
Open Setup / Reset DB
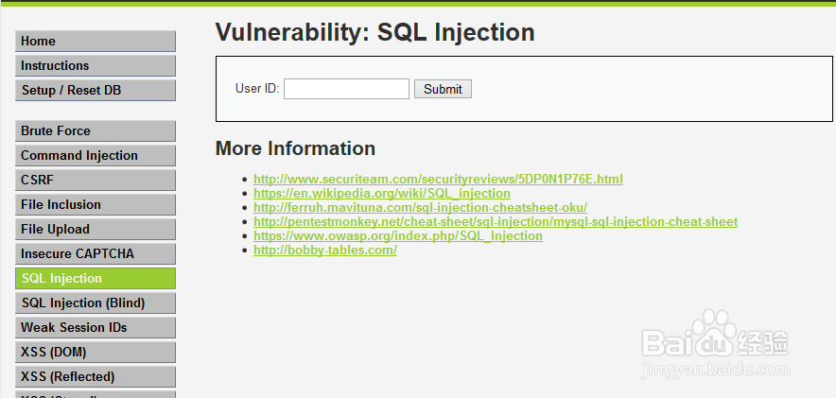pyautogui.click(x=96, y=90)
